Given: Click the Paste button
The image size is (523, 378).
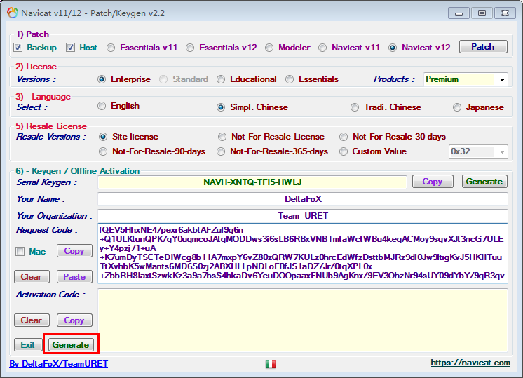Looking at the screenshot, I should pyautogui.click(x=74, y=277).
